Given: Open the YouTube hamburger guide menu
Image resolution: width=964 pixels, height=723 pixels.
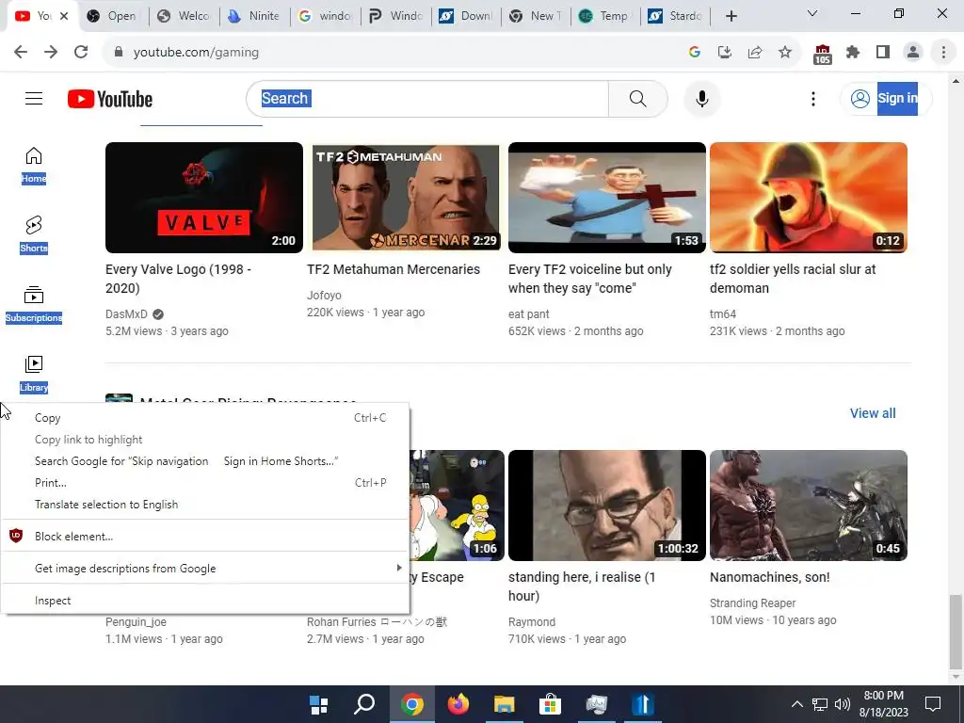Looking at the screenshot, I should [x=34, y=98].
